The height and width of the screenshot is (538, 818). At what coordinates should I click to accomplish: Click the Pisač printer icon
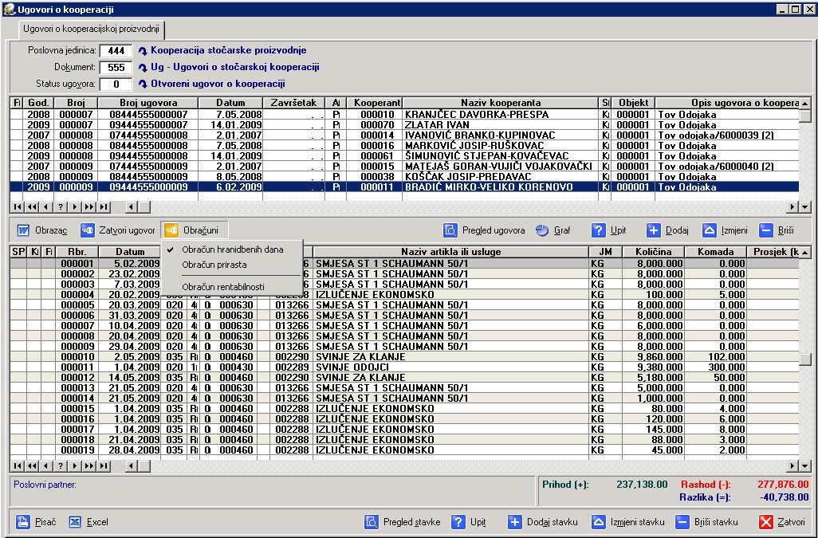pos(23,522)
